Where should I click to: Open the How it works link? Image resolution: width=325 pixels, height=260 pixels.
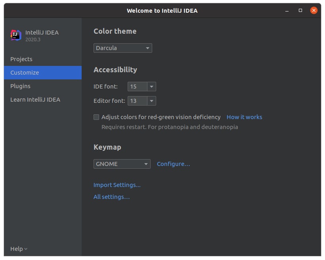(x=245, y=117)
